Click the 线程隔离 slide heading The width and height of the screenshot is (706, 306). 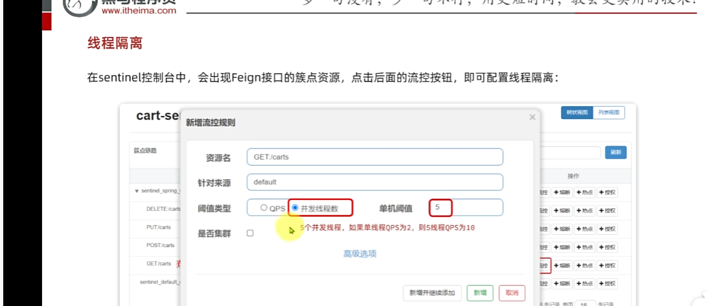pos(115,43)
